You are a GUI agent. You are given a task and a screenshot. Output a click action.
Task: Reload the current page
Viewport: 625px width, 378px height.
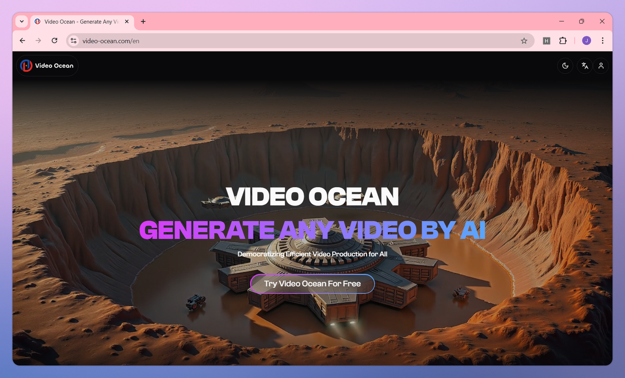coord(54,41)
